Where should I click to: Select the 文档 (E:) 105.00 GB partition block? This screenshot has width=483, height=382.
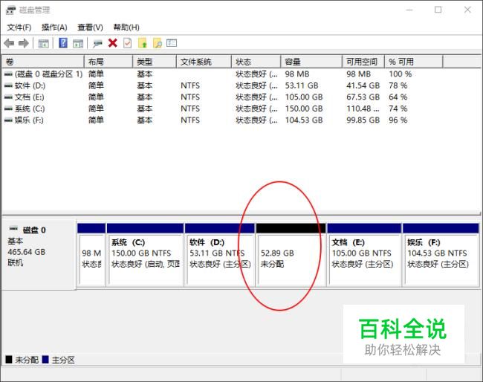click(x=364, y=255)
